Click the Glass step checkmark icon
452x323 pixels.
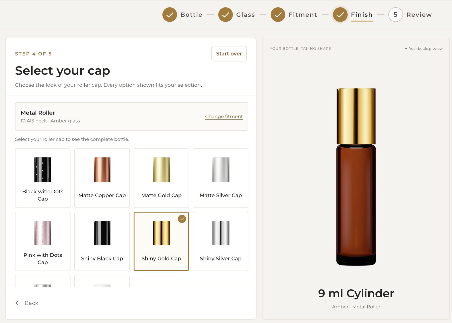coord(225,15)
